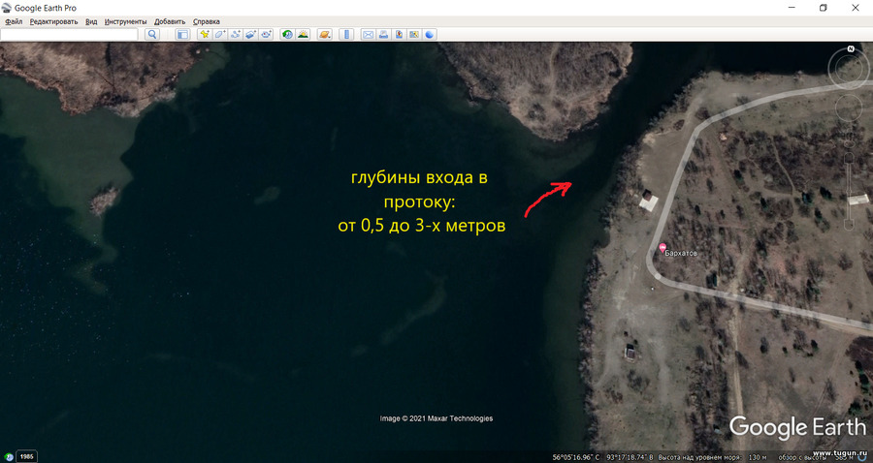873x463 pixels.
Task: Click the blue globe Earth icon
Action: (430, 35)
